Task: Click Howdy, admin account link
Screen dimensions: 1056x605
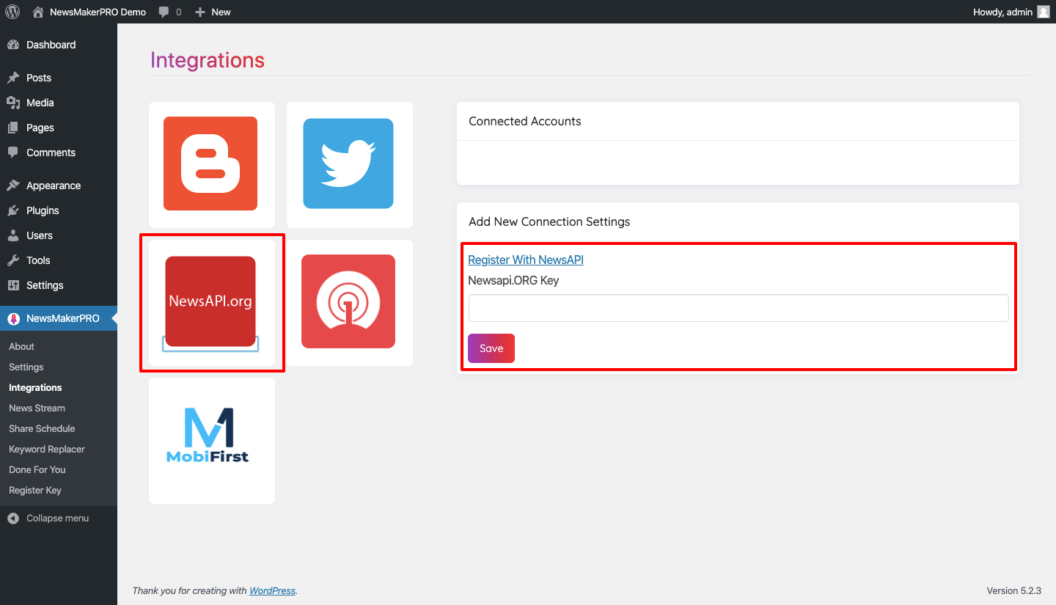Action: pos(1002,12)
